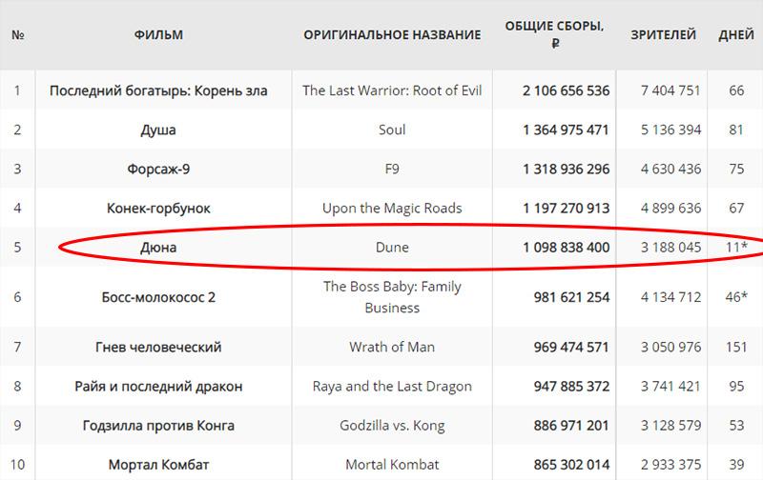Click the № column header
Viewport: 763px width, 480px height.
(18, 35)
